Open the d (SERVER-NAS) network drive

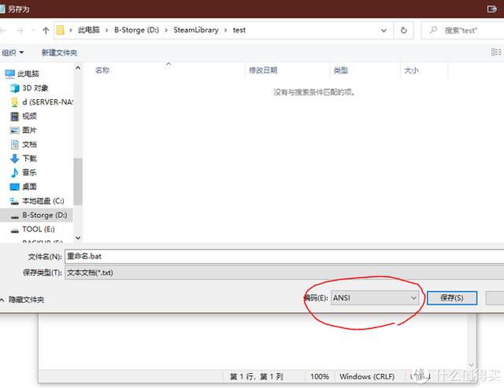[47, 102]
